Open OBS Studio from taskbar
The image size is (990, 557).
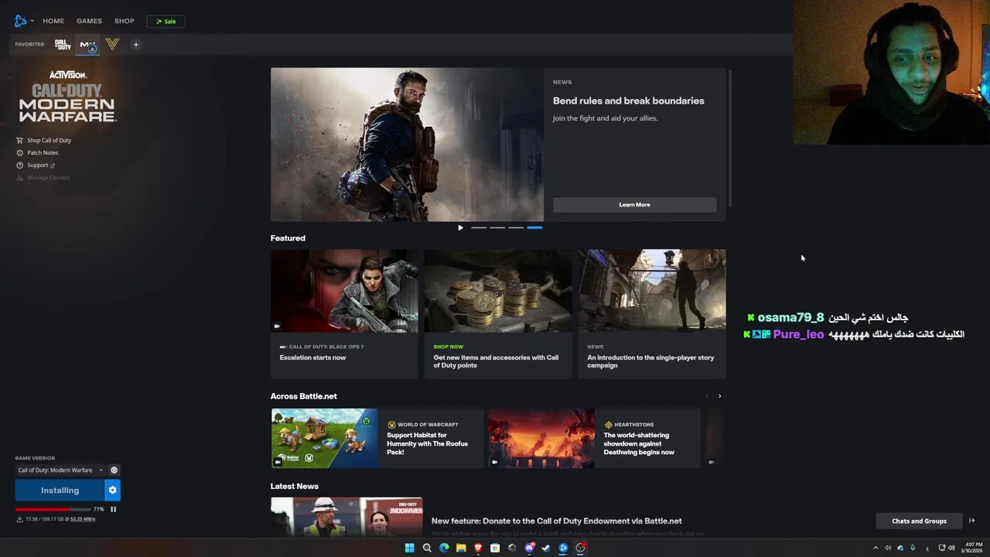click(580, 548)
